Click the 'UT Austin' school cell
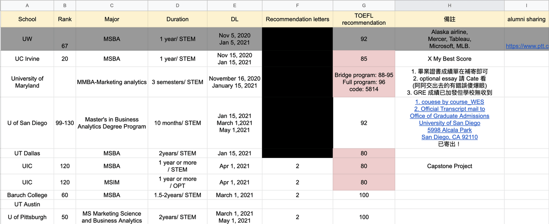 coord(27,204)
